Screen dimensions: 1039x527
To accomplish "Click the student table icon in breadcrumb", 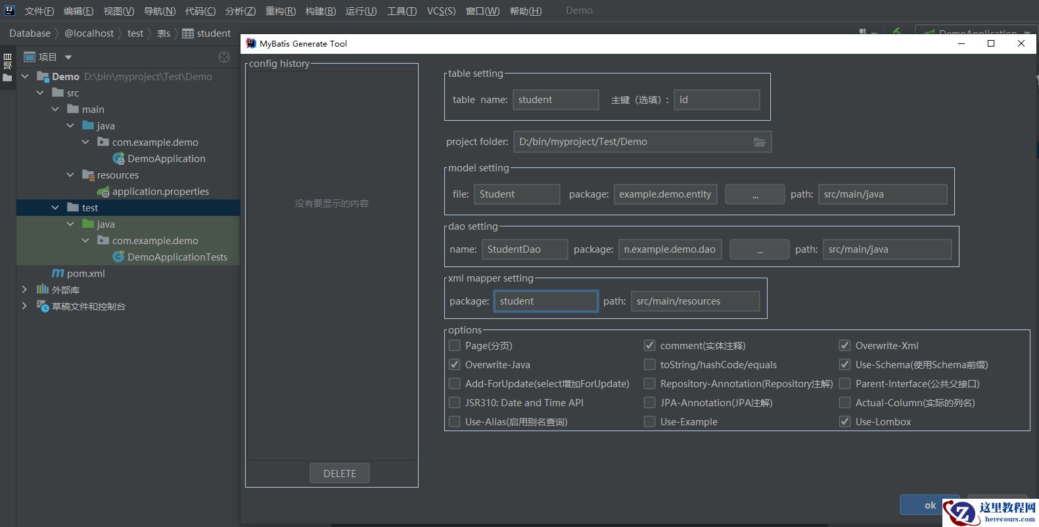I will [x=188, y=33].
